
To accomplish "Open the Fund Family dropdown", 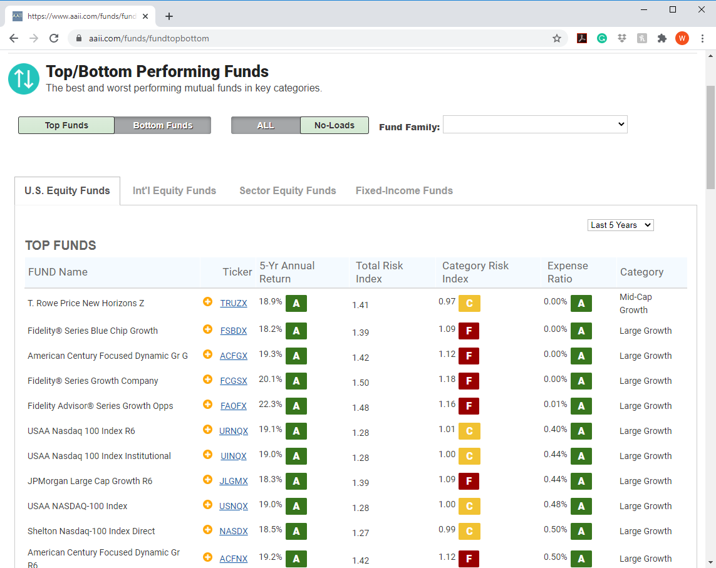I will pyautogui.click(x=535, y=124).
